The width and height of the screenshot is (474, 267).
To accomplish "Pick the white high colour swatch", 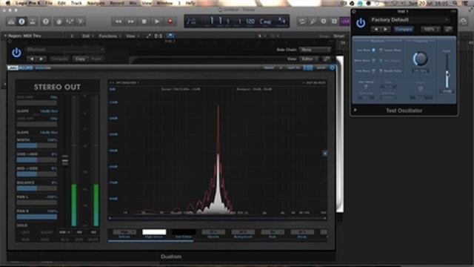I will point(154,232).
